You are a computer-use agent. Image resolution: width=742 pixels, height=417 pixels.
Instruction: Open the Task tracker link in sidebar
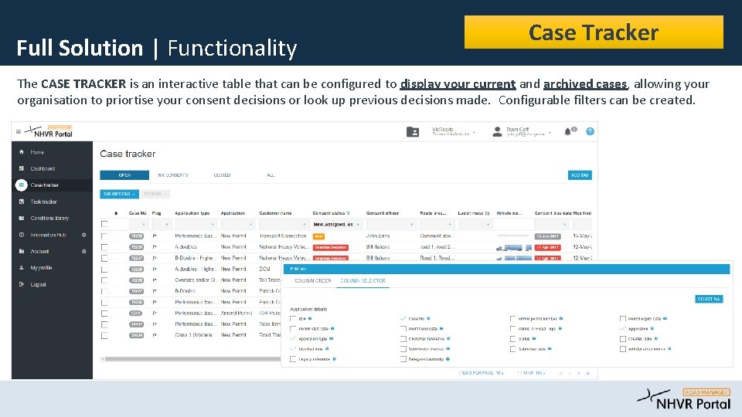[x=43, y=202]
